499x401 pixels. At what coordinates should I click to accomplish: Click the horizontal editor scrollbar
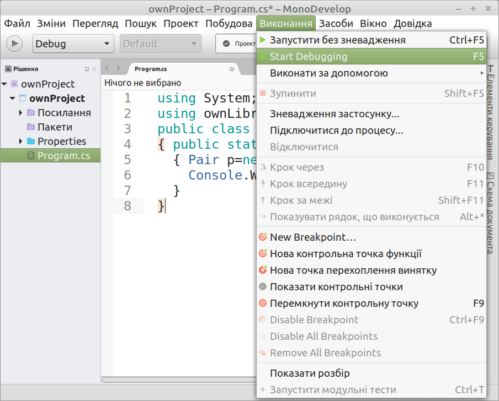point(179,380)
